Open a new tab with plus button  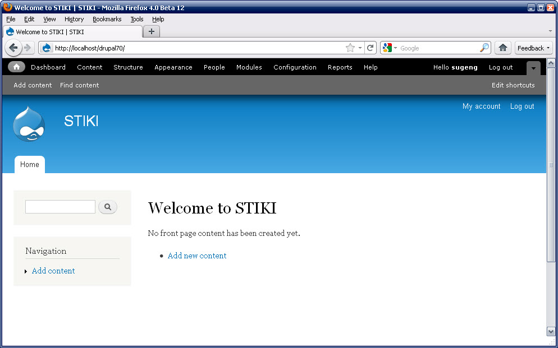pos(152,32)
